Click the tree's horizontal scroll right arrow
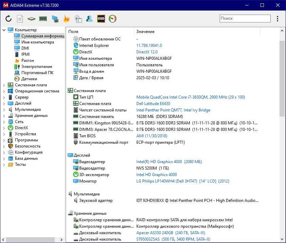Viewport: 286px width, 243px height. click(62, 240)
